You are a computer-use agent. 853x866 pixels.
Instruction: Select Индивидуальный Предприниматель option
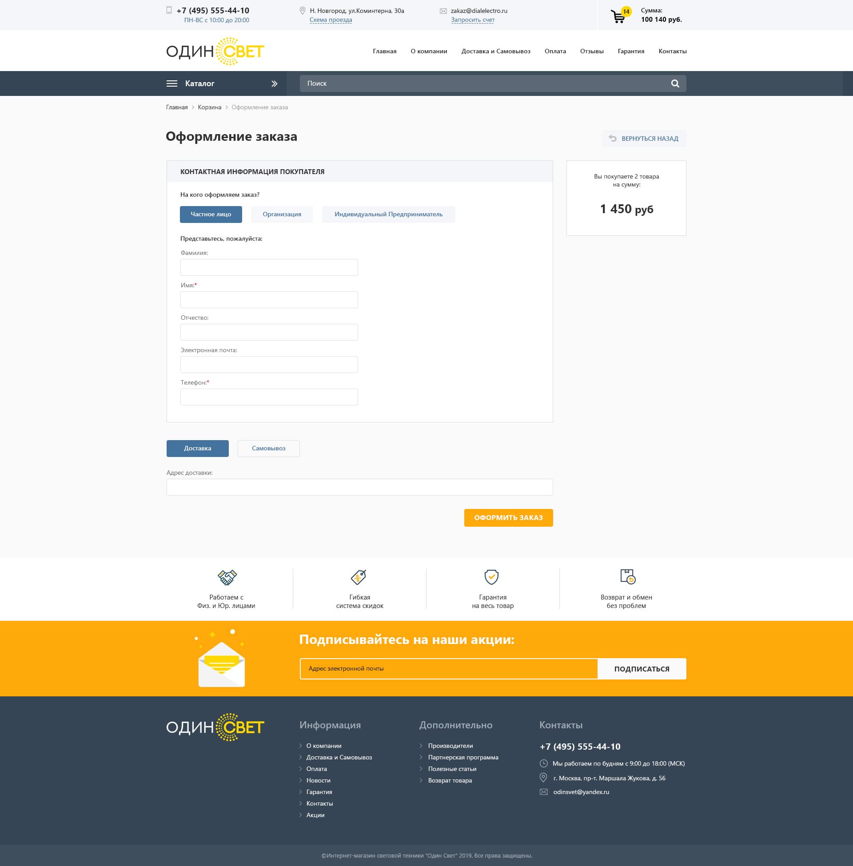pos(388,214)
